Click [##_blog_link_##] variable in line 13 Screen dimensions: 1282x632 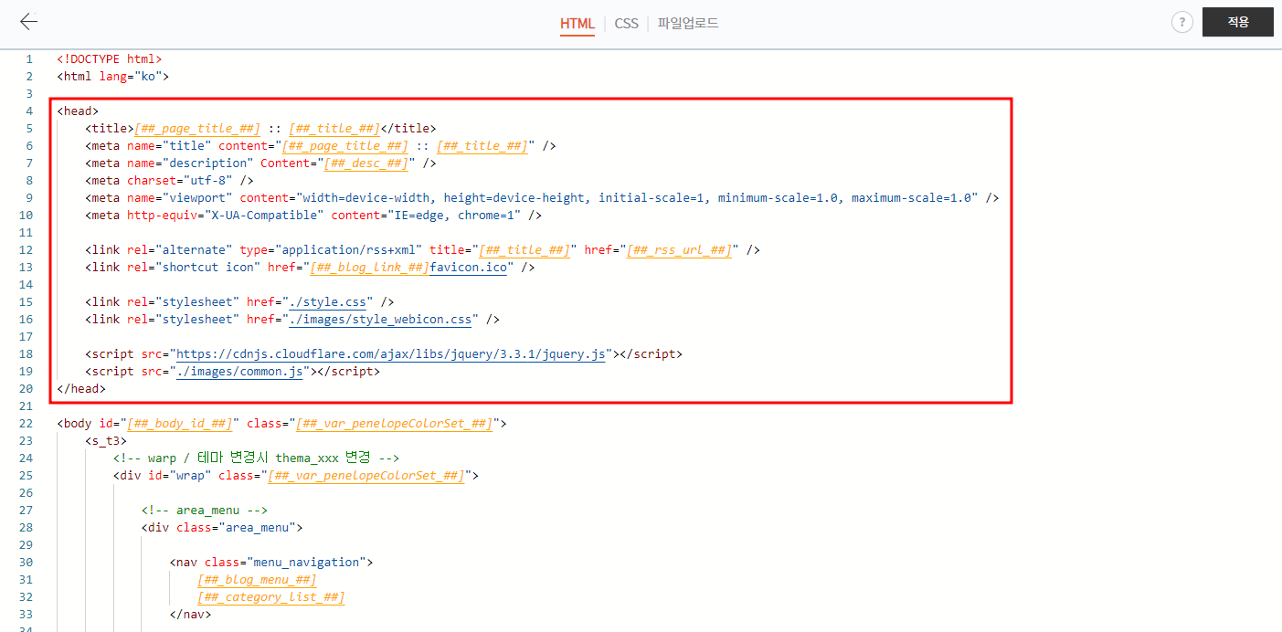pyautogui.click(x=369, y=268)
